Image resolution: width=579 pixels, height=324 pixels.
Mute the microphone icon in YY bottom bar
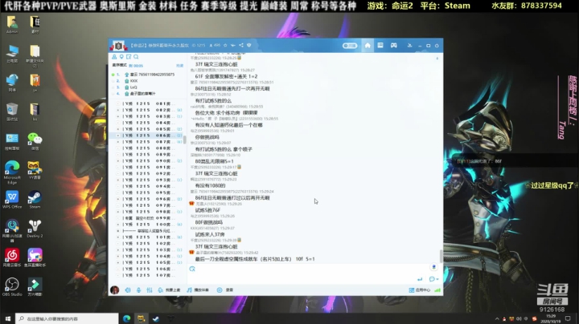coord(138,290)
